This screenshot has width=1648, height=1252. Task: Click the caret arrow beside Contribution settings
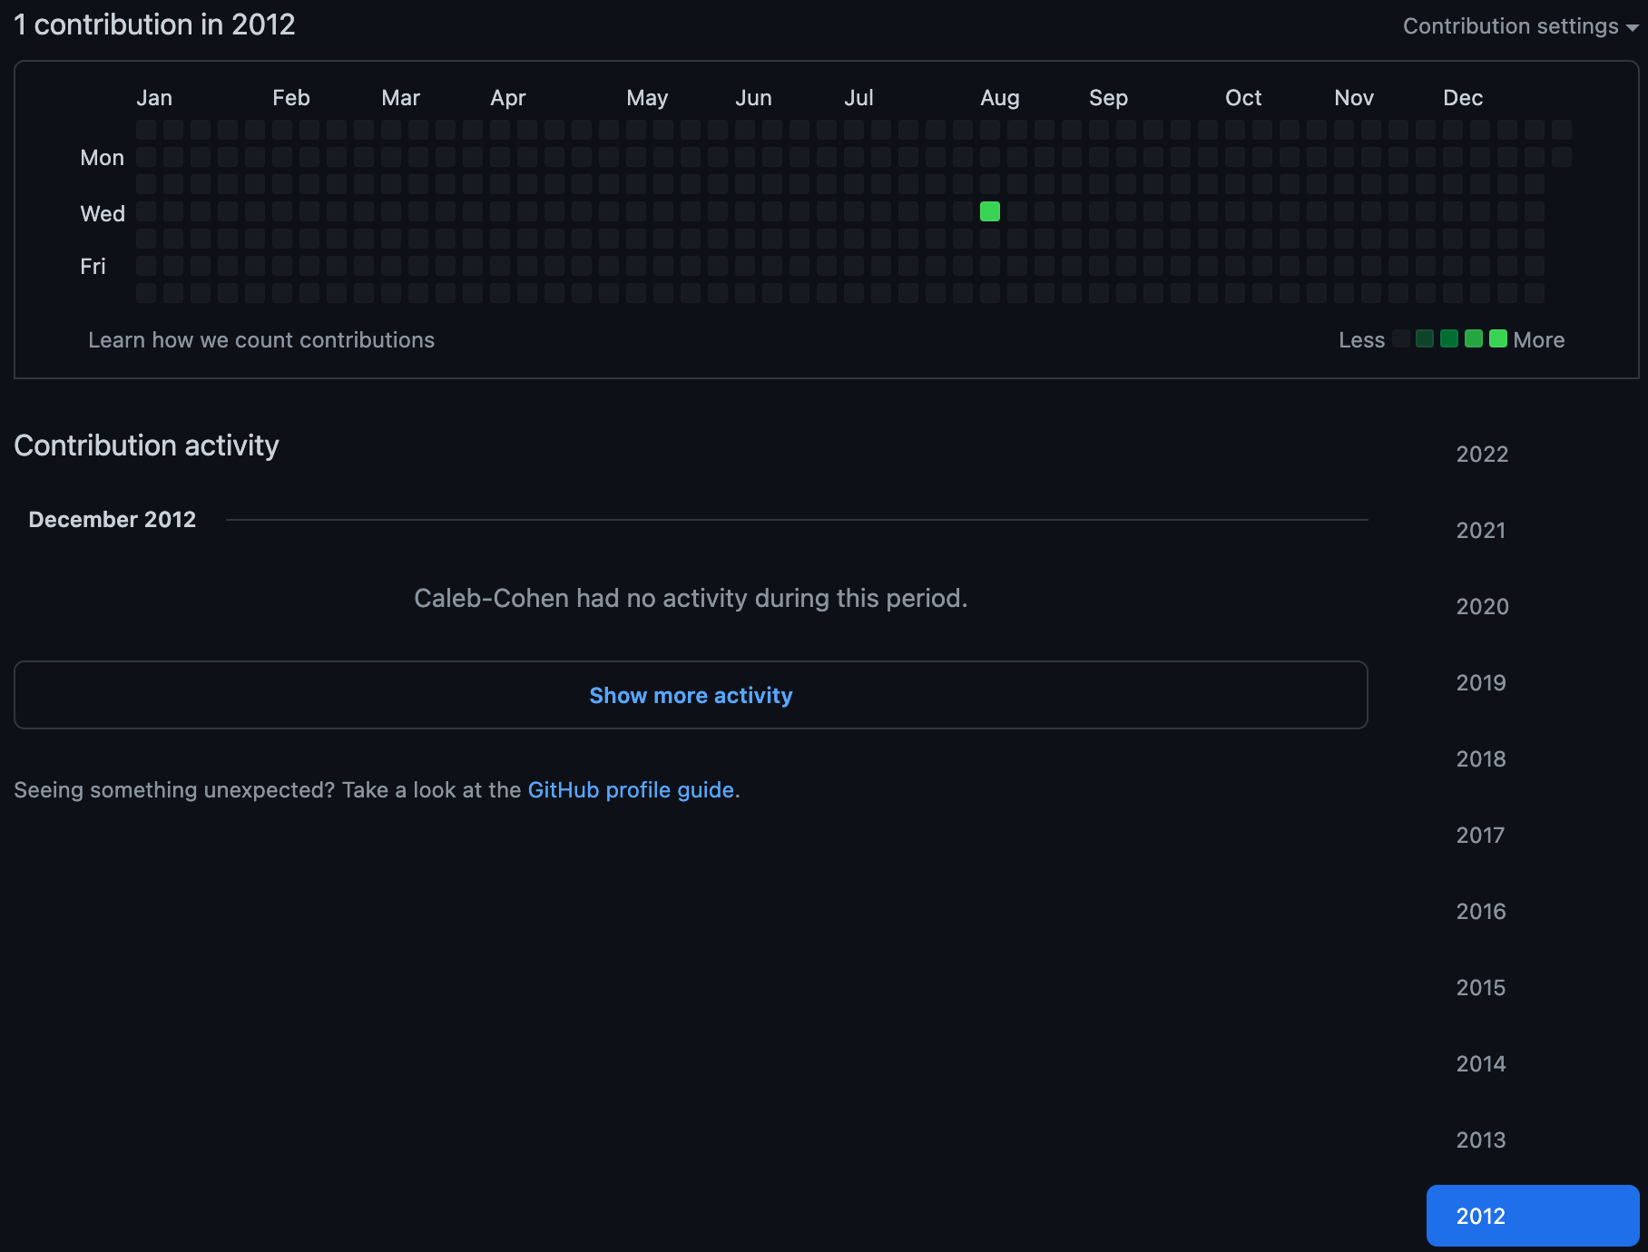coord(1633,27)
